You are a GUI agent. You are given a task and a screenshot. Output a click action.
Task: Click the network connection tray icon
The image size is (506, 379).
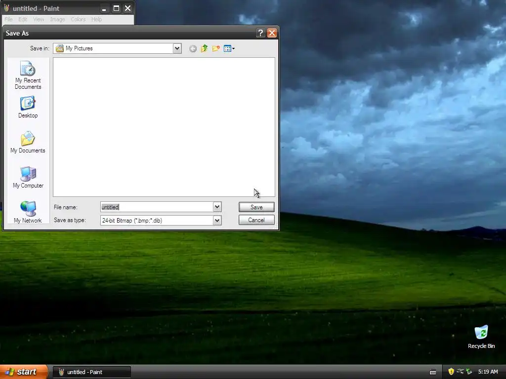pos(460,372)
